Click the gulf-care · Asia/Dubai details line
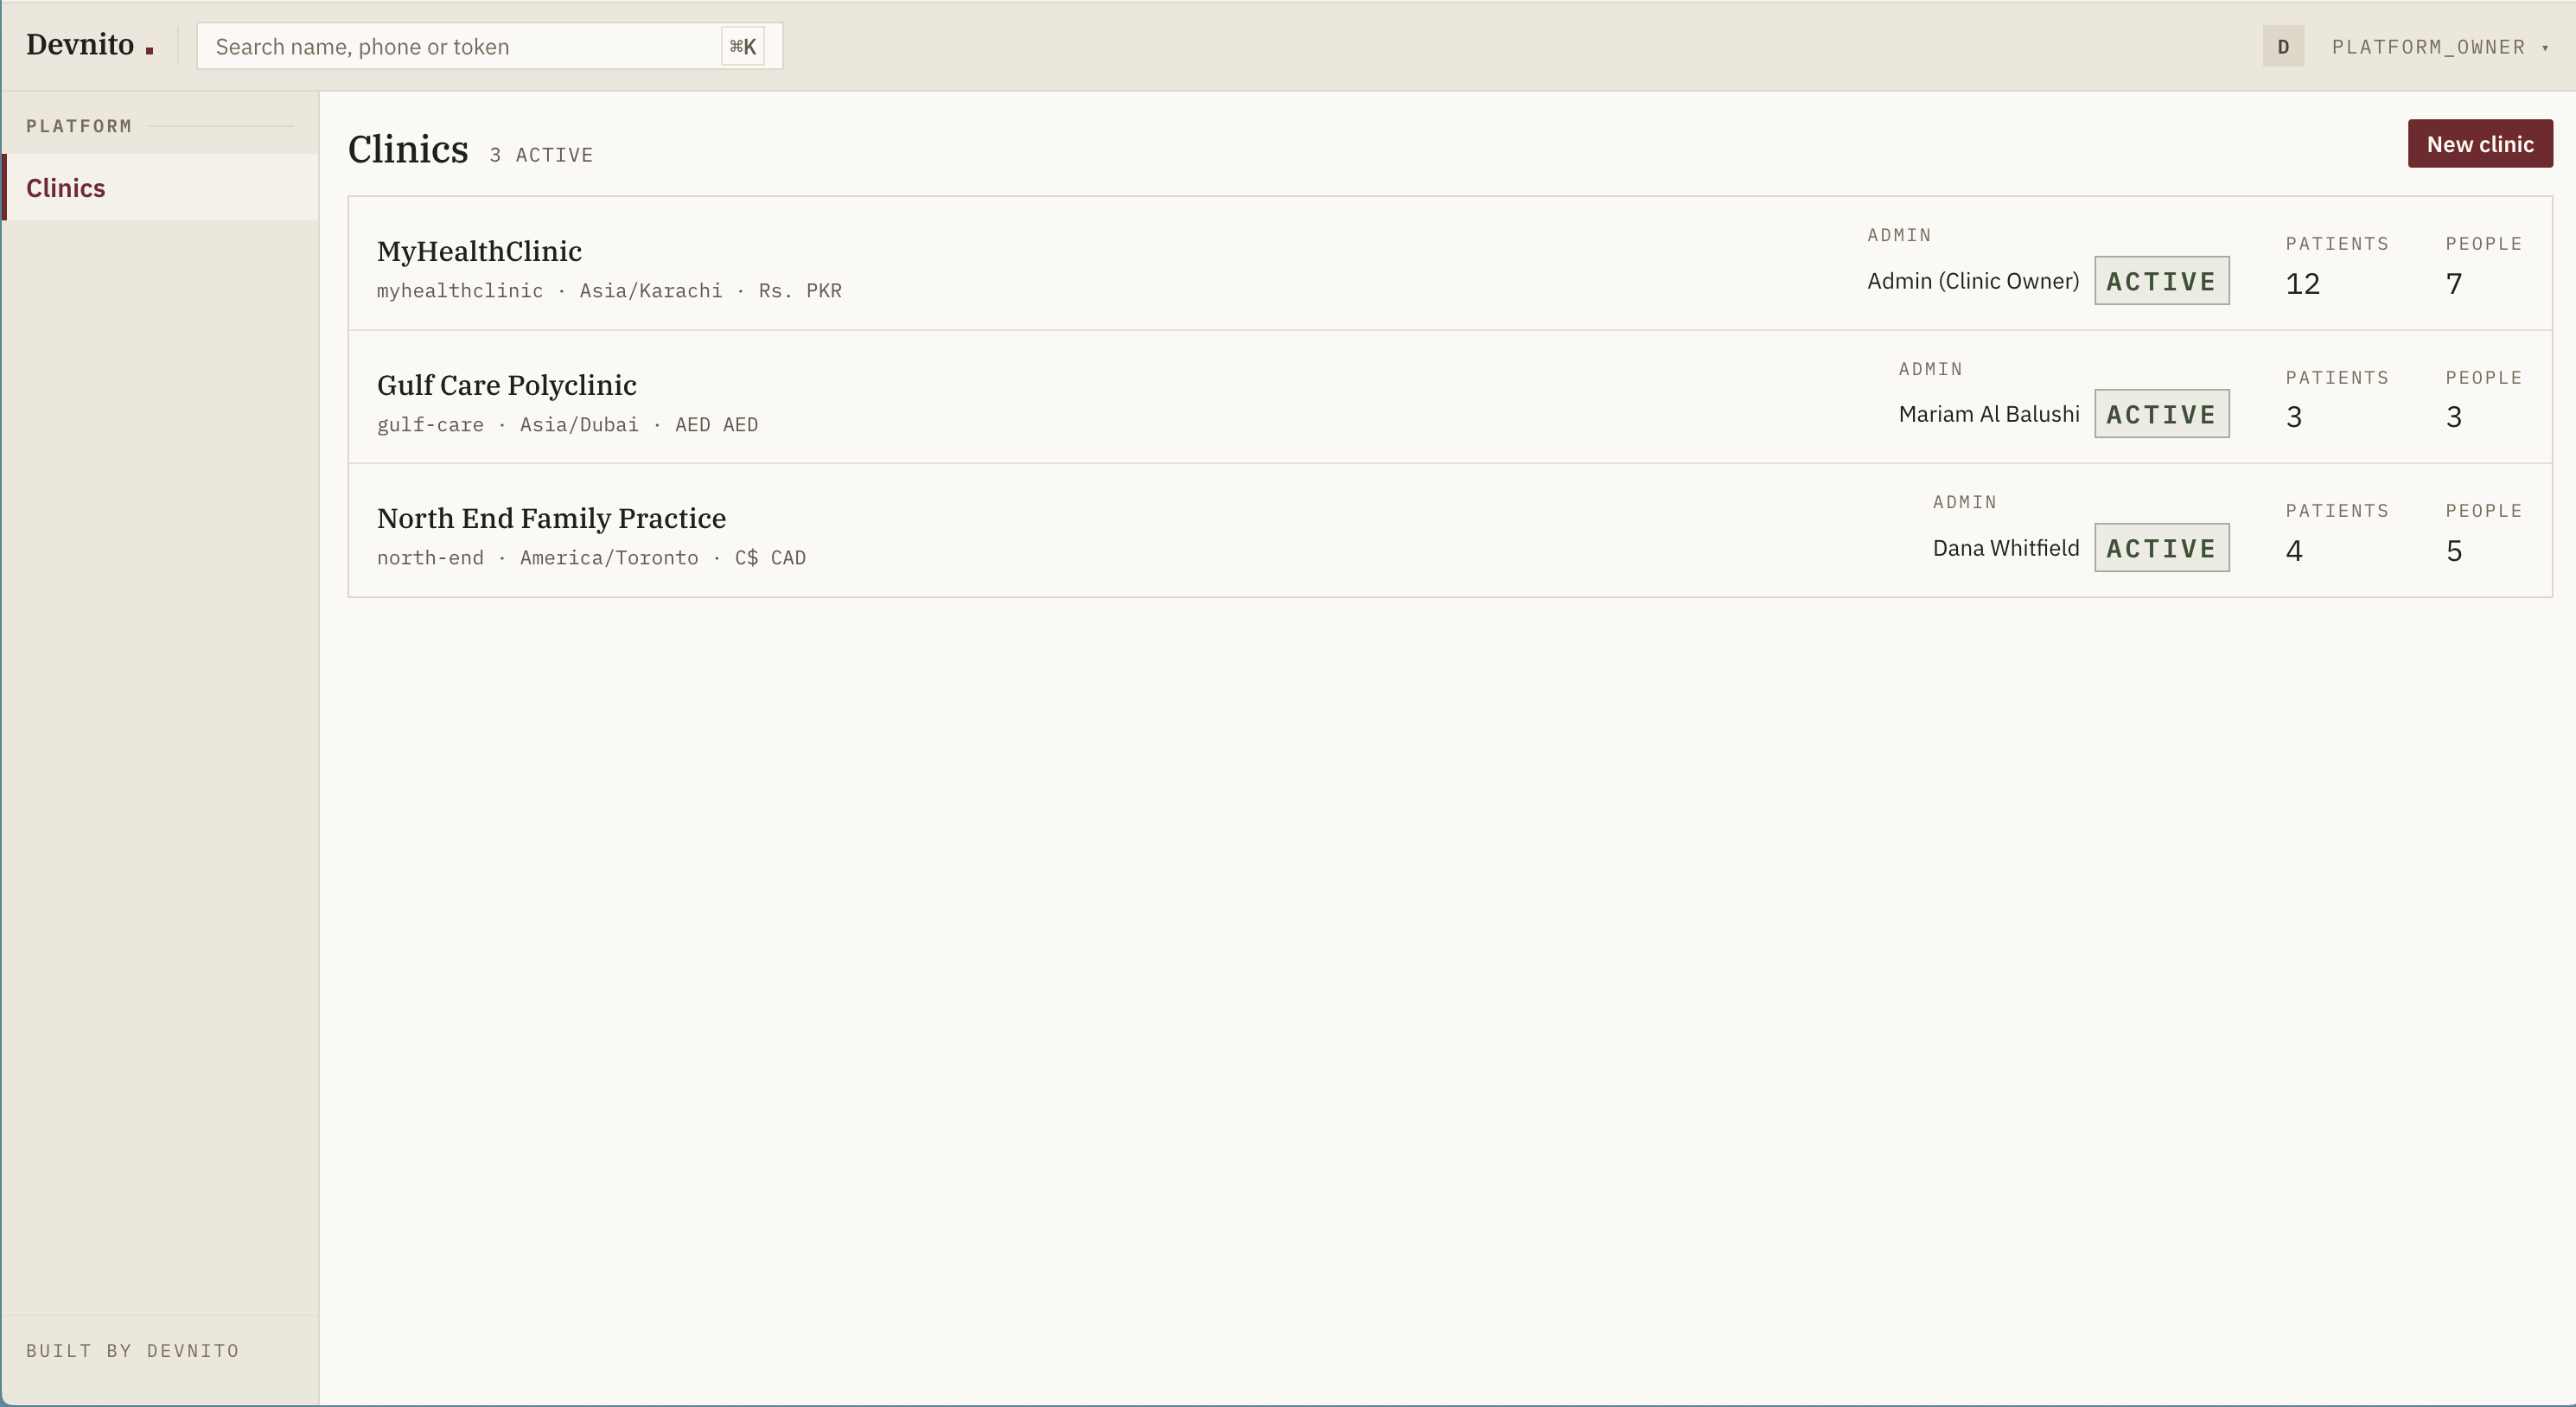The image size is (2576, 1407). (567, 425)
